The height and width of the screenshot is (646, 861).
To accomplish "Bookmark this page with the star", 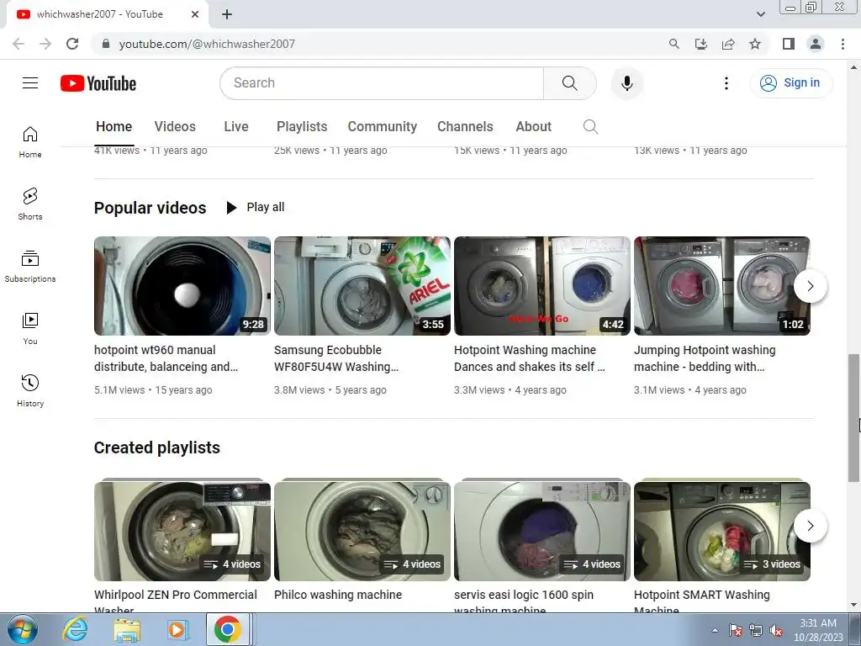I will click(755, 44).
